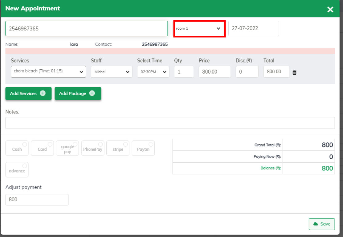This screenshot has width=343, height=237.
Task: Click the Qty field
Action: click(184, 72)
